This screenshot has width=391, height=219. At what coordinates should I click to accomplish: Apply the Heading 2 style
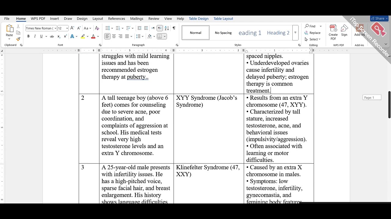[278, 33]
